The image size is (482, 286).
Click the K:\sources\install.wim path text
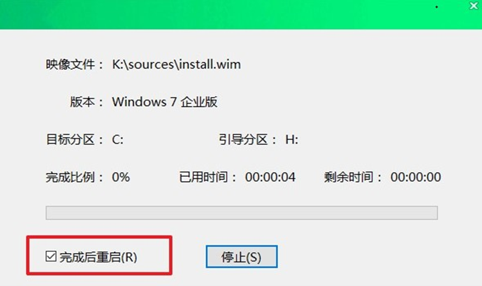click(177, 65)
